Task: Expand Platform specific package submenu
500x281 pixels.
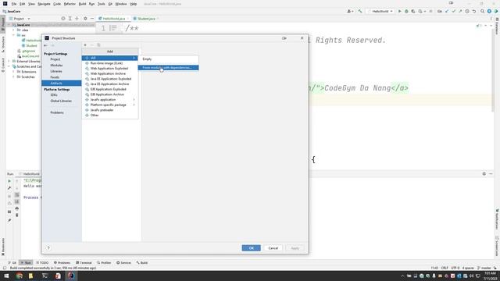Action: [109, 105]
